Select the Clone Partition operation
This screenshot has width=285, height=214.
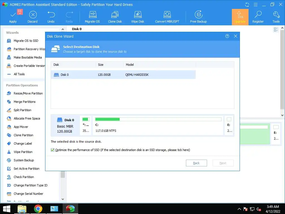click(20, 135)
